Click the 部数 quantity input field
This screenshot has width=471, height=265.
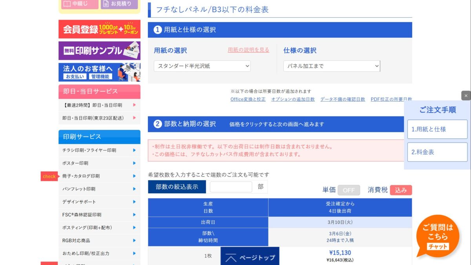tap(231, 187)
